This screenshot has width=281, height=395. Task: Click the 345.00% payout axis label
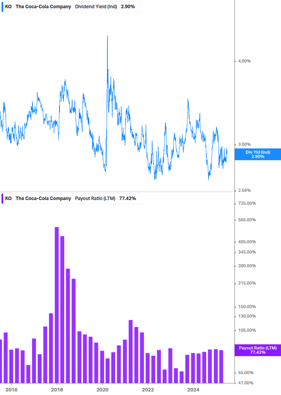pyautogui.click(x=247, y=252)
